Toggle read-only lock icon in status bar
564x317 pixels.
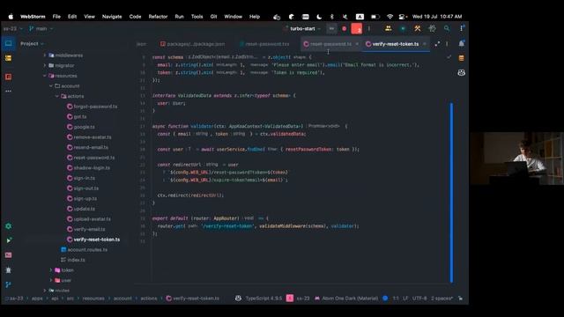(460, 299)
